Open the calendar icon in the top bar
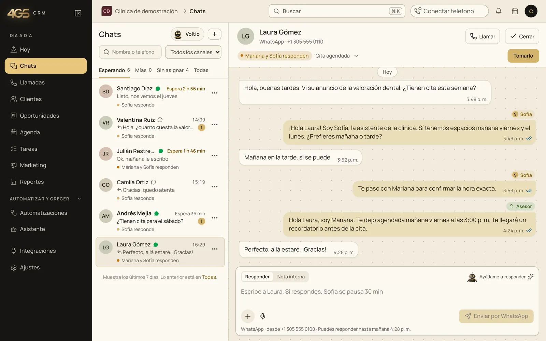546x341 pixels. [515, 11]
